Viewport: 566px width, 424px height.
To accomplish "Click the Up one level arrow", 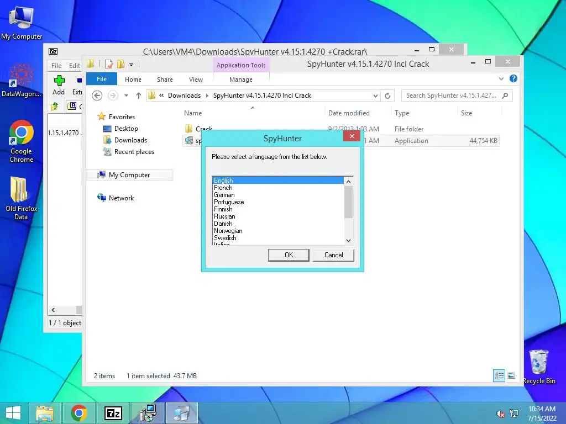I will click(x=139, y=96).
